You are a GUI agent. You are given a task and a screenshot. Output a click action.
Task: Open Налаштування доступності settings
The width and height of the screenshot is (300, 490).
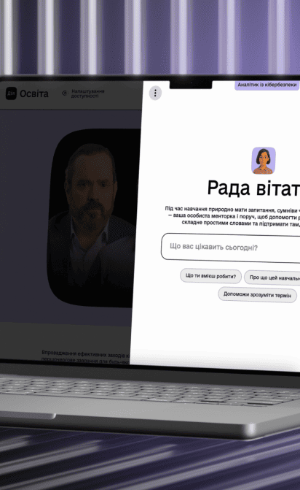click(x=88, y=93)
